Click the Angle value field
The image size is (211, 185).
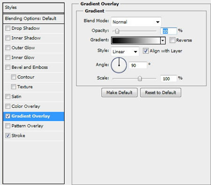(x=138, y=65)
